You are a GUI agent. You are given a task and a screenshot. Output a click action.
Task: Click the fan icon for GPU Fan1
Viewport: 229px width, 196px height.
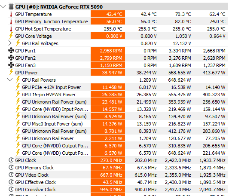[x=11, y=51]
